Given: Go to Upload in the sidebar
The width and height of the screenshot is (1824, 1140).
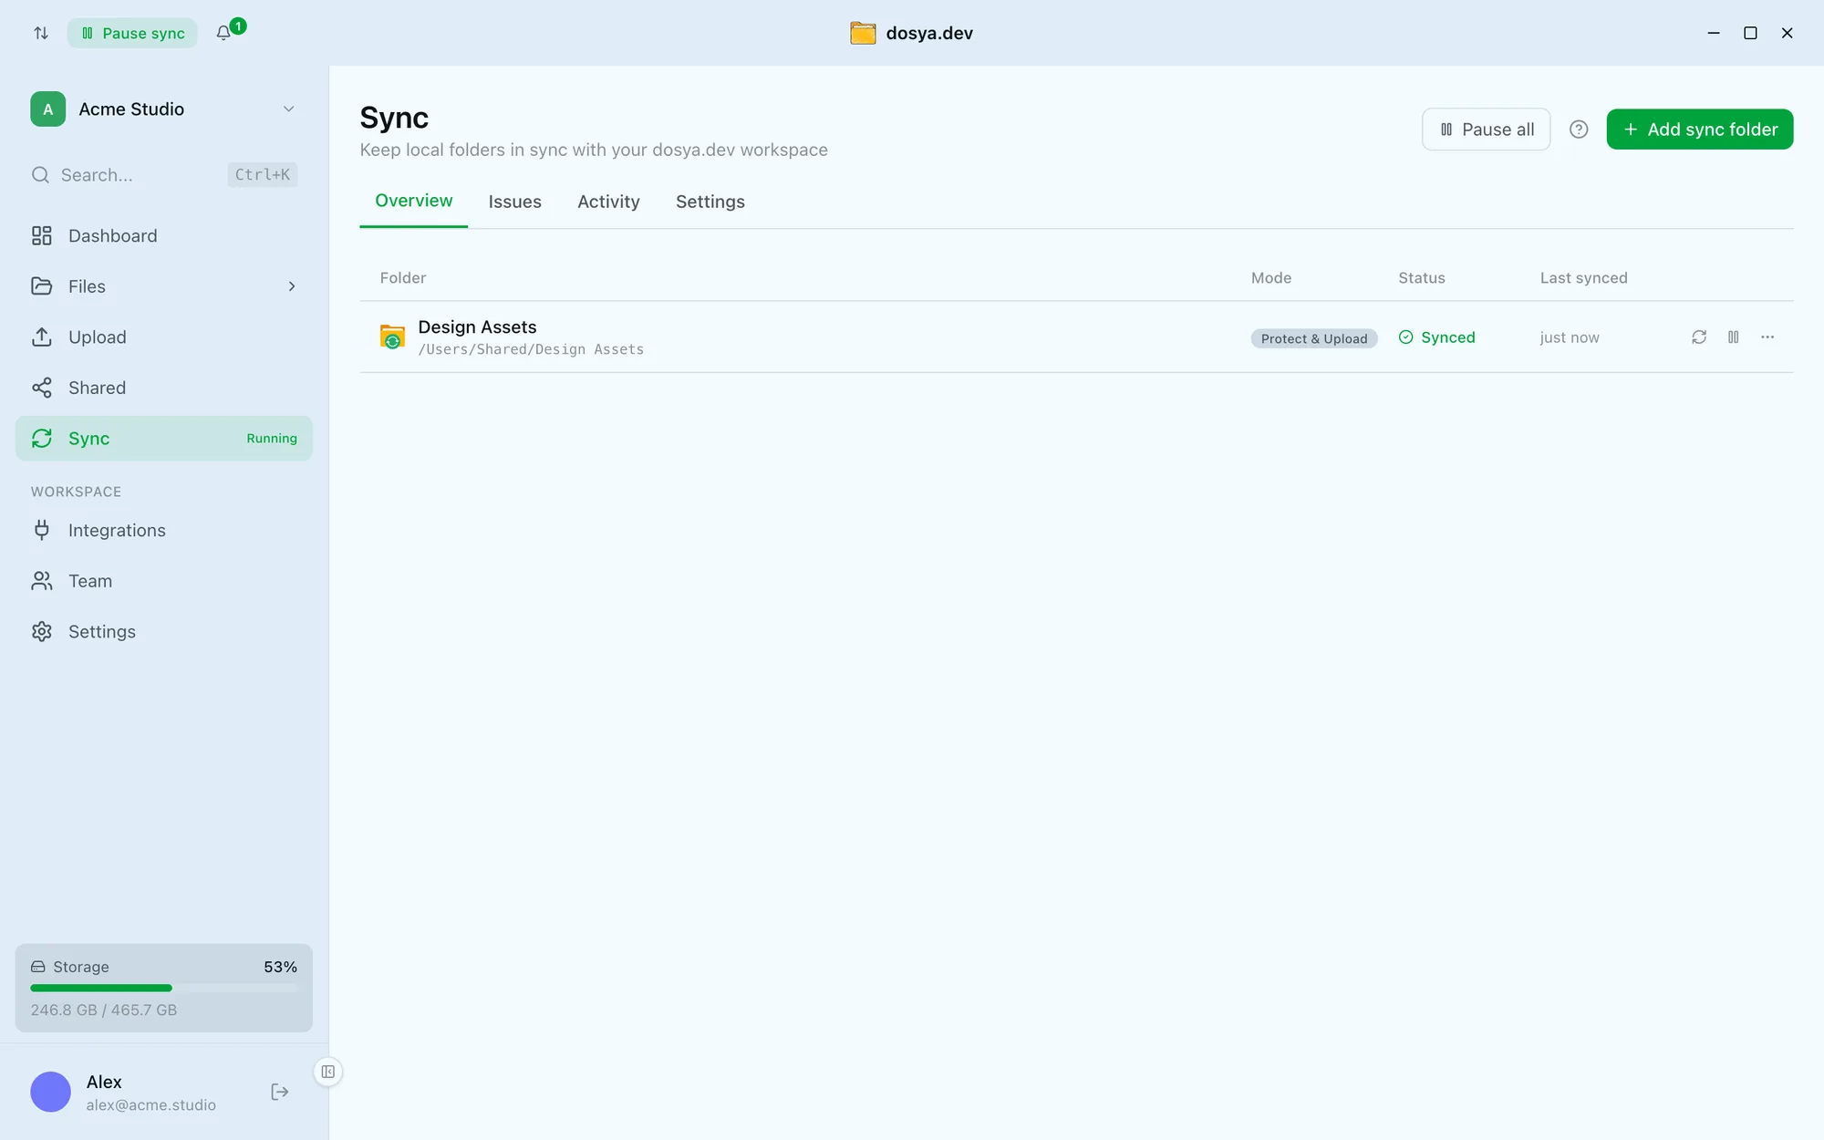Looking at the screenshot, I should click(x=164, y=337).
